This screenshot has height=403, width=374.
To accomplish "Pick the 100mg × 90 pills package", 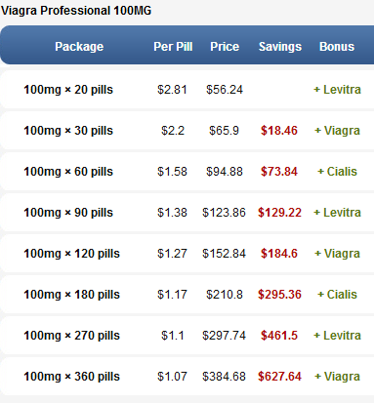I will (x=187, y=213).
